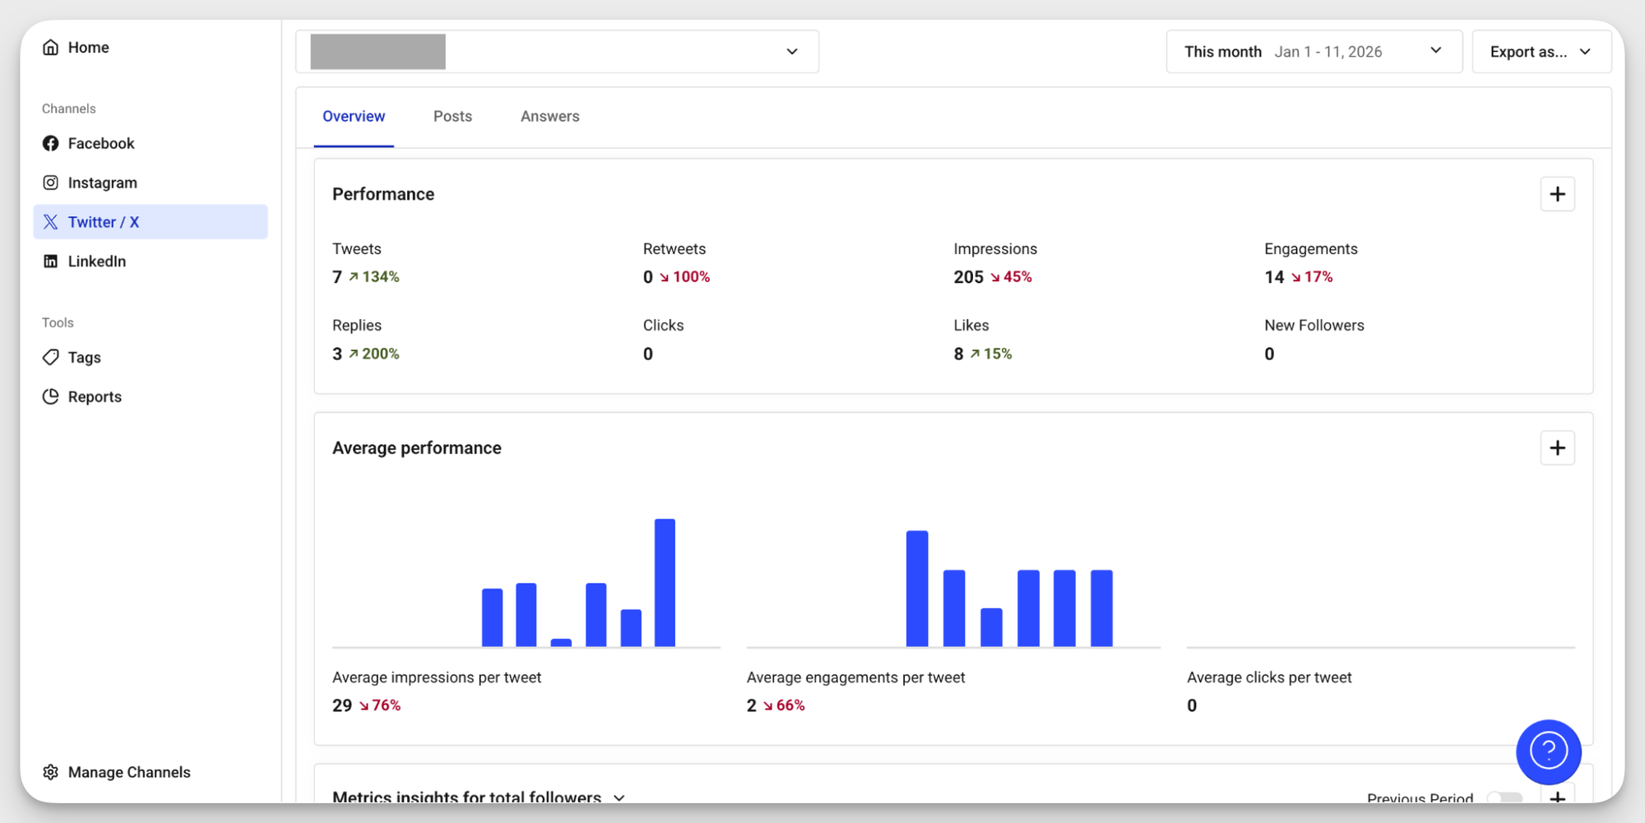Open the help question mark bubble
1645x823 pixels.
[x=1548, y=751]
